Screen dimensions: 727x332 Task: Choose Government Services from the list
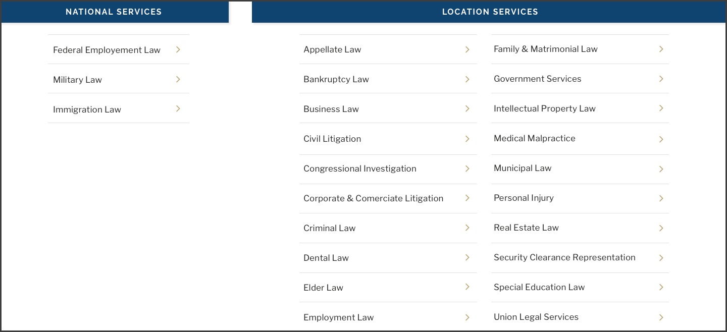click(x=538, y=79)
